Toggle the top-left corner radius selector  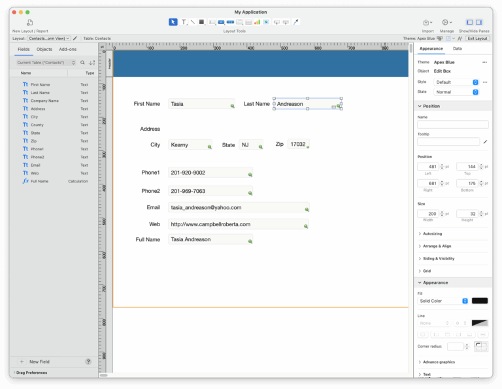478,344
